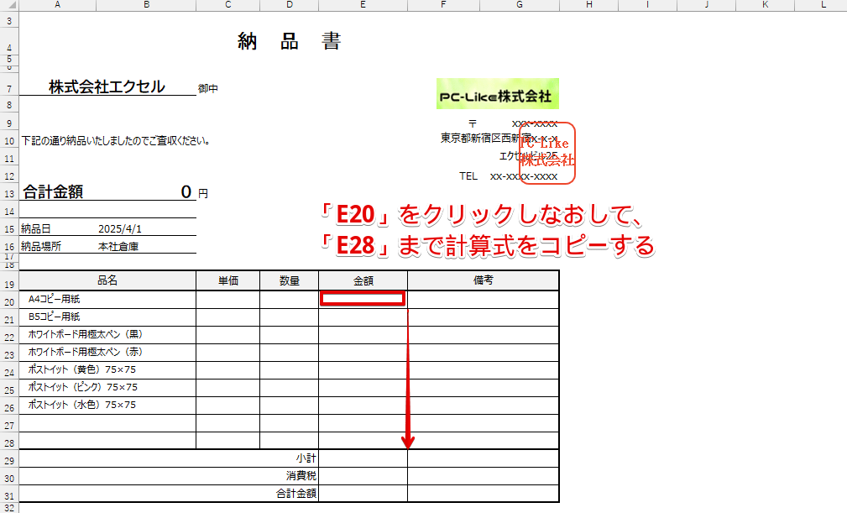Click ポストイット（黄色）75×75 cell
Screen dimensions: 847x513
tap(107, 370)
